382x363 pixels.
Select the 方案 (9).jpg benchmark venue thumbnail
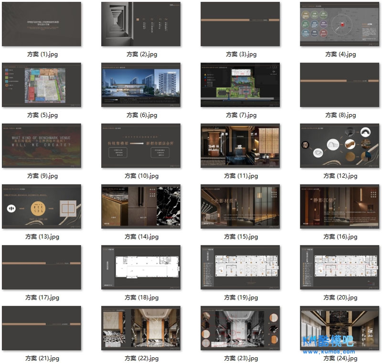click(42, 146)
